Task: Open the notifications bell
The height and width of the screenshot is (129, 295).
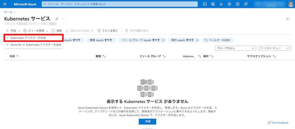Action: pyautogui.click(x=221, y=4)
